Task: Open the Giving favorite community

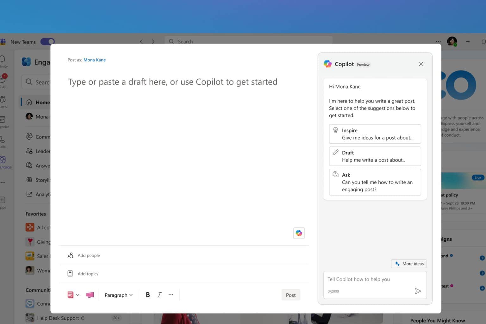Action: 38,242
